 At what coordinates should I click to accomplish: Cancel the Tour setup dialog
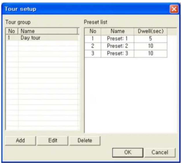tap(160, 153)
